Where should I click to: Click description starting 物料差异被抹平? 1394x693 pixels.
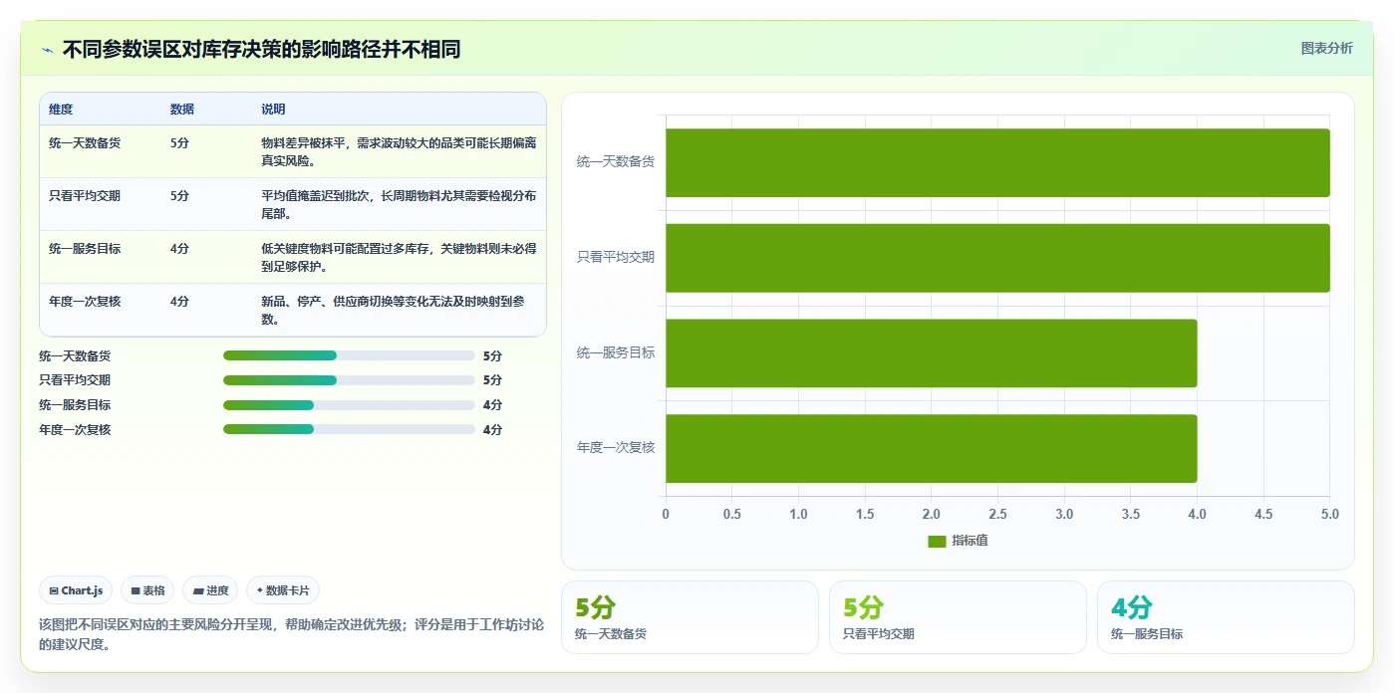point(399,151)
